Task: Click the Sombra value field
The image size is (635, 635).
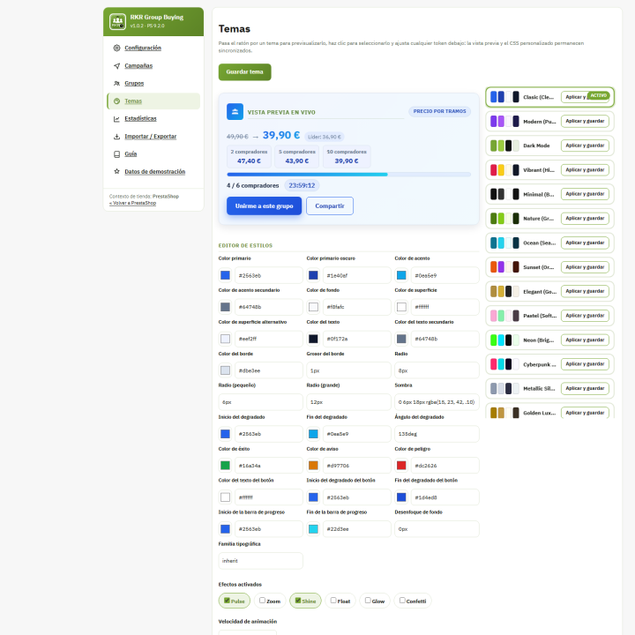Action: [x=437, y=402]
